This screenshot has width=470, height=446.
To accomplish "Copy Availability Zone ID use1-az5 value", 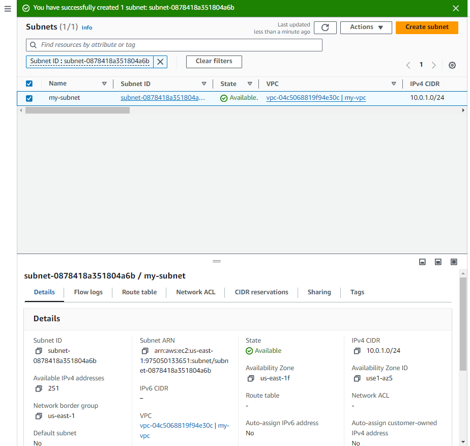I will point(357,378).
